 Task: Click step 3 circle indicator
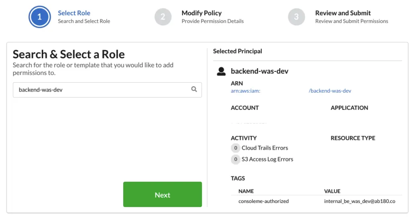[x=296, y=17]
